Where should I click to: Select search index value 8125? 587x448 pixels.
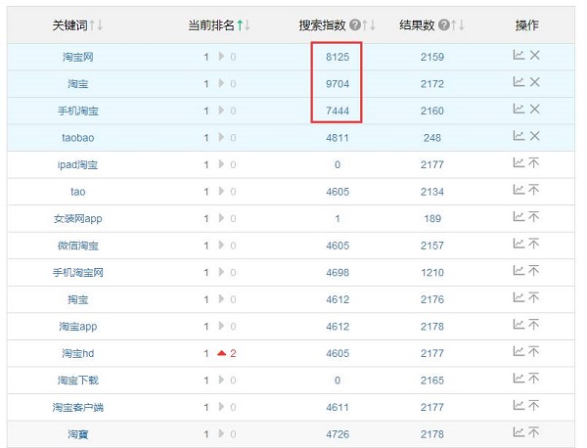338,57
